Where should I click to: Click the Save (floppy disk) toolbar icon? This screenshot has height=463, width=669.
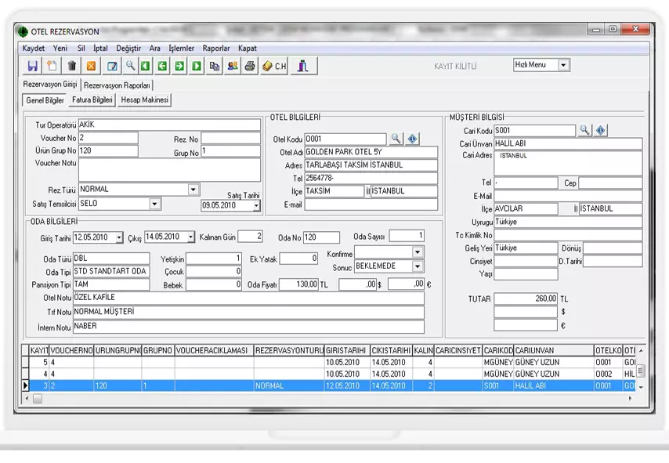point(33,67)
